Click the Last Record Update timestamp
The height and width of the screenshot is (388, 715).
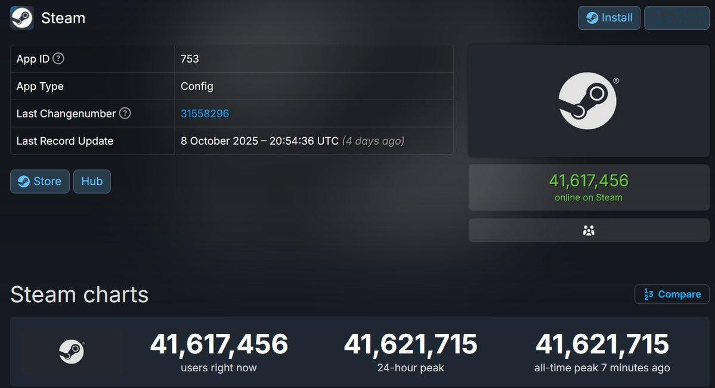click(x=292, y=141)
